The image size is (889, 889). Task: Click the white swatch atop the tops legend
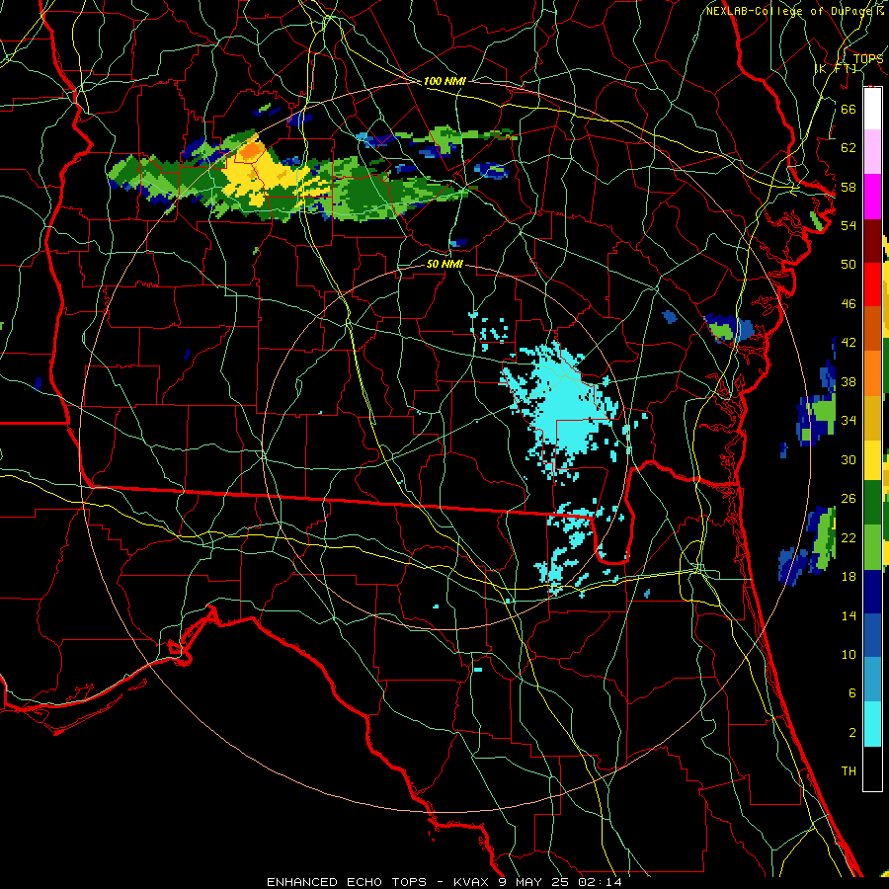tap(872, 109)
